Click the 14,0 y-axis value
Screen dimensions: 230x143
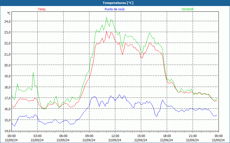click(7, 131)
